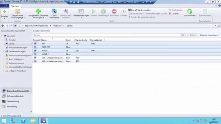Select Benutzerzustandsmigration tree item
This screenshot has width=221, height=124.
coord(20,55)
